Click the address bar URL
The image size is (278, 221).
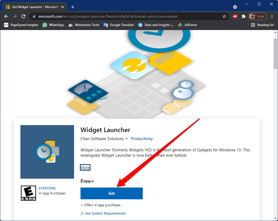pyautogui.click(x=108, y=16)
